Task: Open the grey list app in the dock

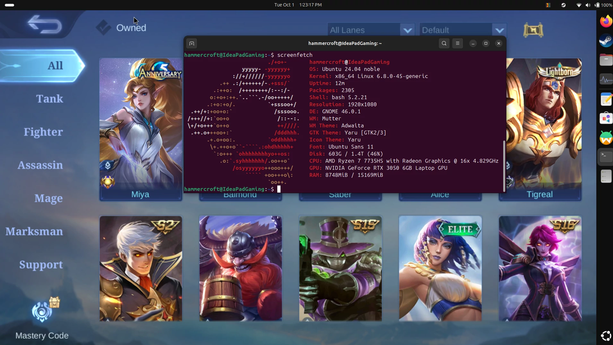Action: click(606, 177)
